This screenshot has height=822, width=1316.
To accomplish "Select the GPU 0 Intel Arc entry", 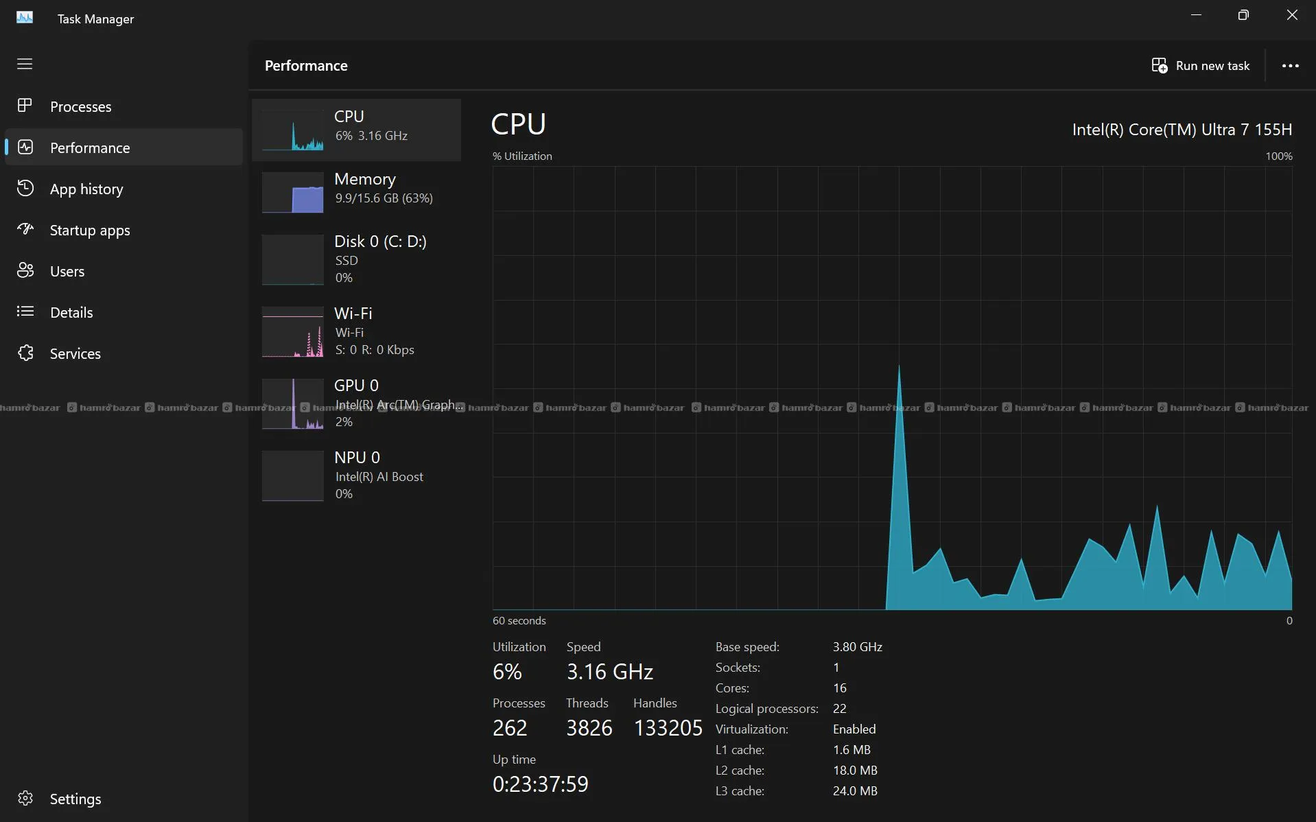I will click(x=357, y=404).
